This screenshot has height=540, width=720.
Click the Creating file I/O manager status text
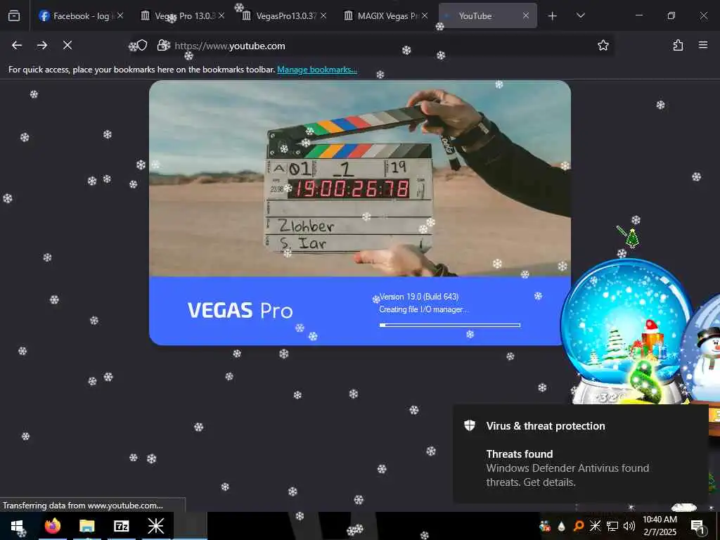click(x=423, y=309)
